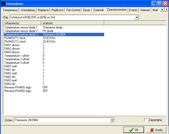Confirm settings with the OK button

click(x=134, y=130)
